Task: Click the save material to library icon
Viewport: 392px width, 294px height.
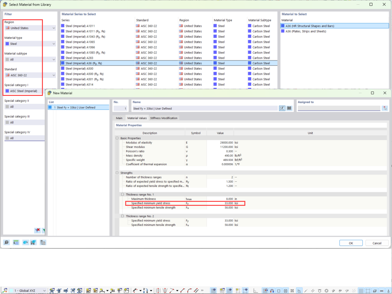Action: click(x=33, y=242)
